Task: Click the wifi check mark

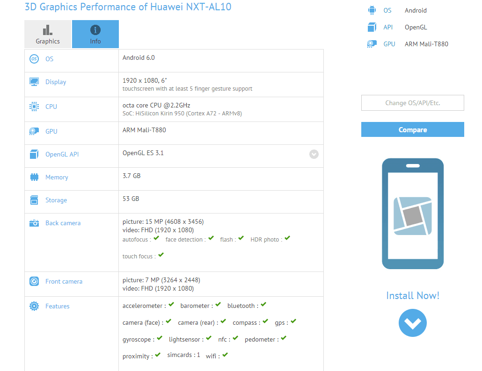Action: coord(225,355)
